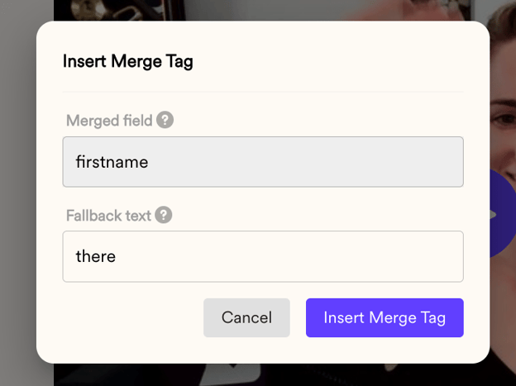516x386 pixels.
Task: Click the Fallback text question mark icon
Action: click(164, 215)
